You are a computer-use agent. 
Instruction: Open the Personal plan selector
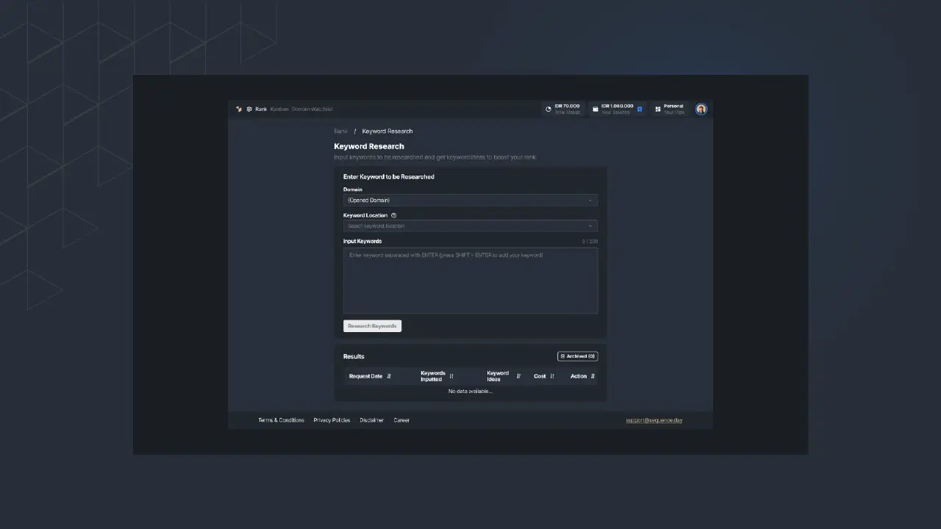(669, 109)
